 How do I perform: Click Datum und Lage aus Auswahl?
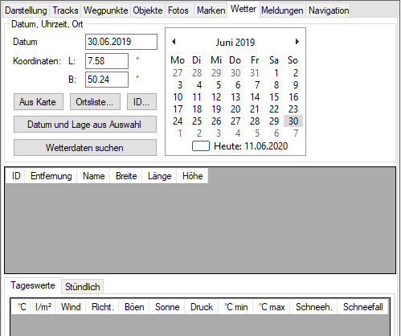coord(85,125)
